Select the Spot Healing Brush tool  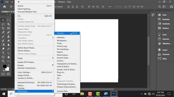point(8,32)
